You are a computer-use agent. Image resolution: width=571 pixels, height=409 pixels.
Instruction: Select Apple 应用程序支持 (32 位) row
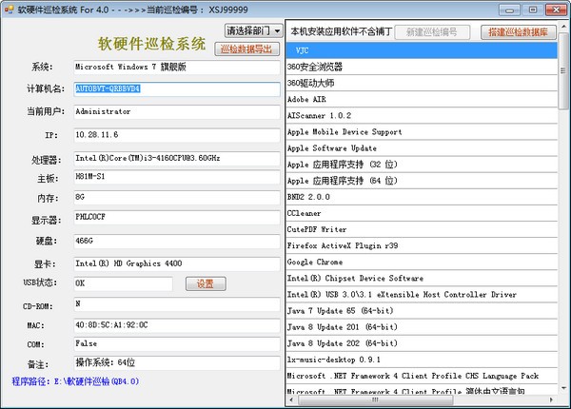422,165
